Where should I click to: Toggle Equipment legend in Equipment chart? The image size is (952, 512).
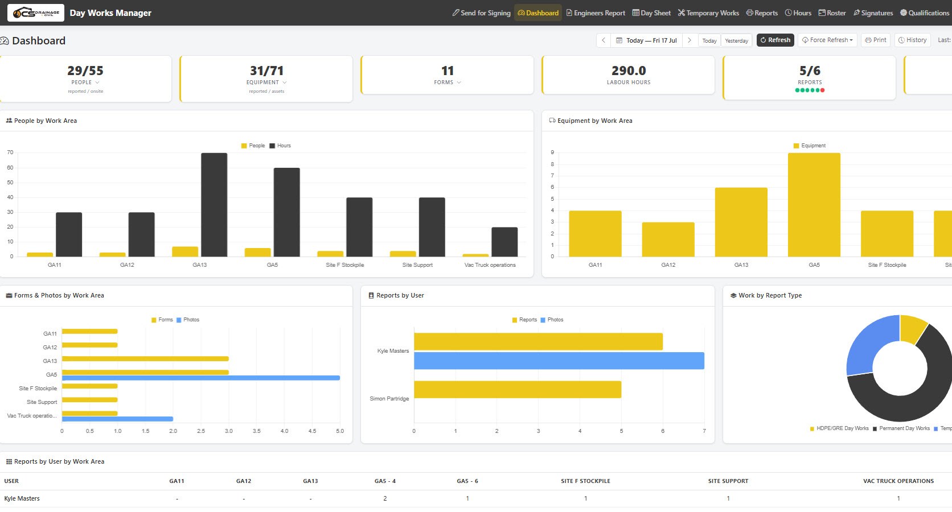coord(809,146)
